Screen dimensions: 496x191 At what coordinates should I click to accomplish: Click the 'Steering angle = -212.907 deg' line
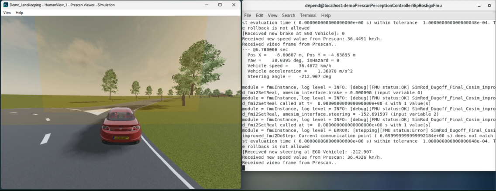(x=289, y=76)
